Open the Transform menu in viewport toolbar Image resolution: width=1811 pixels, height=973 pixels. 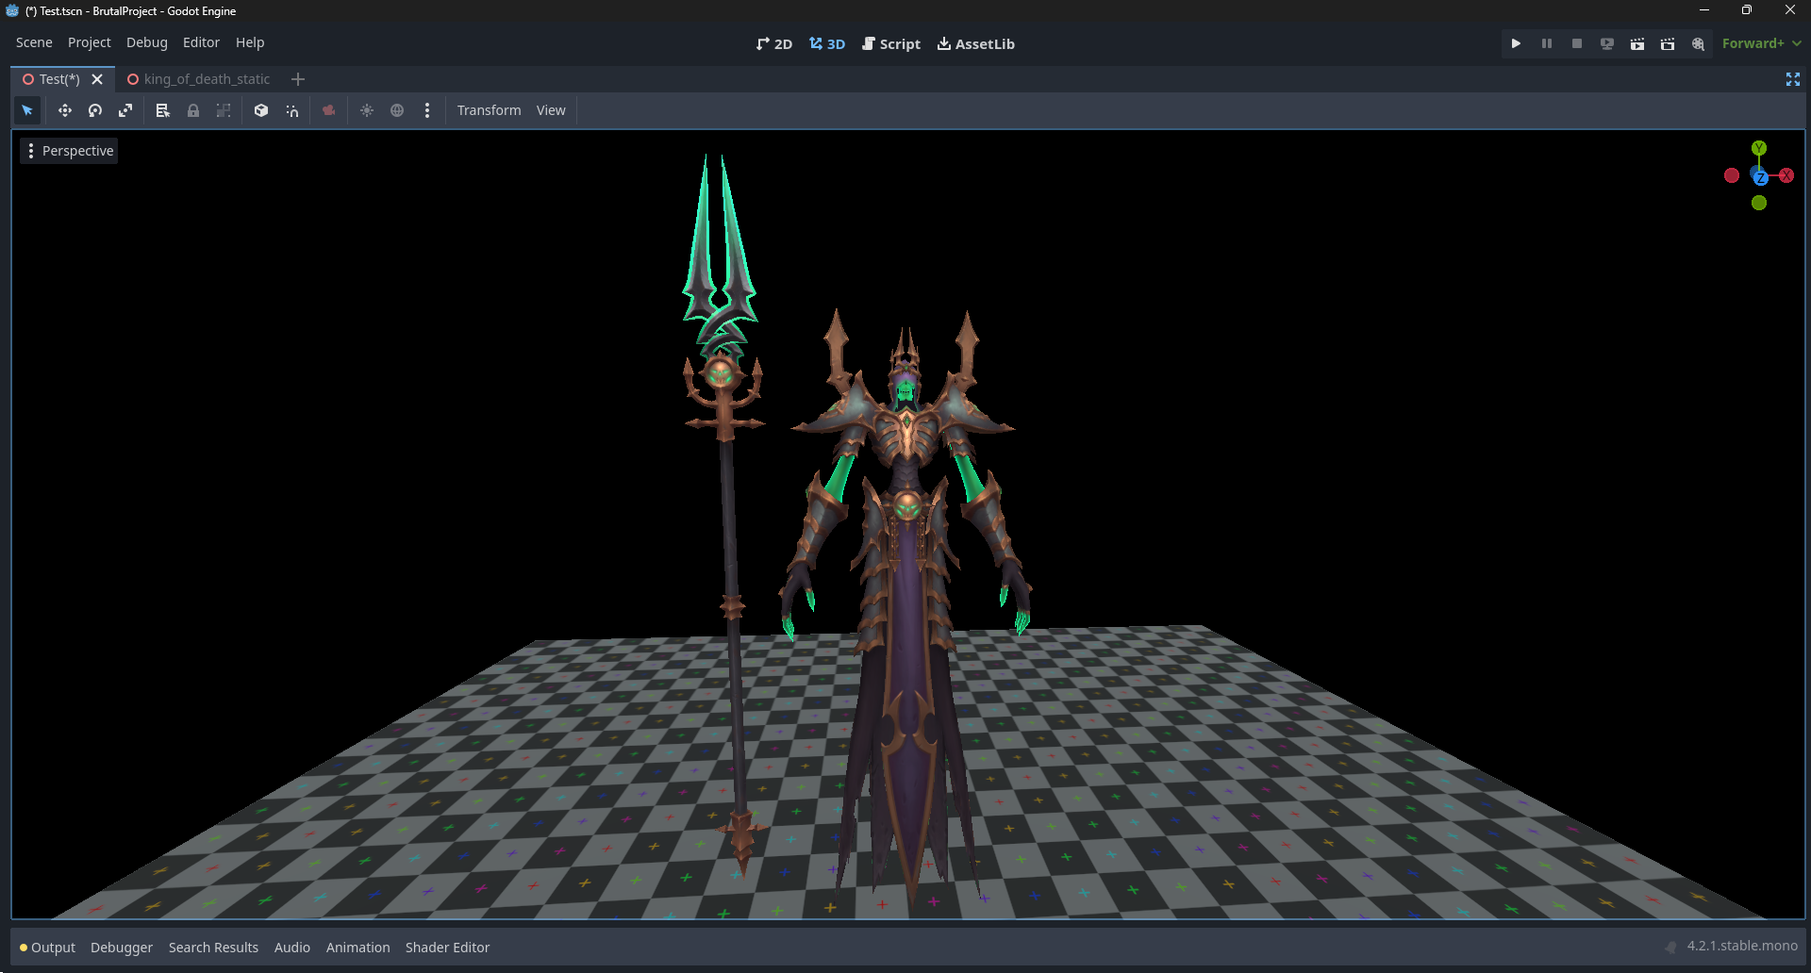[489, 110]
